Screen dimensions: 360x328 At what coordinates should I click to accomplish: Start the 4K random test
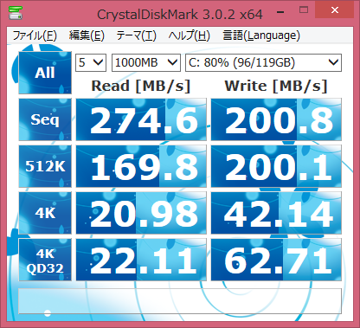click(45, 213)
